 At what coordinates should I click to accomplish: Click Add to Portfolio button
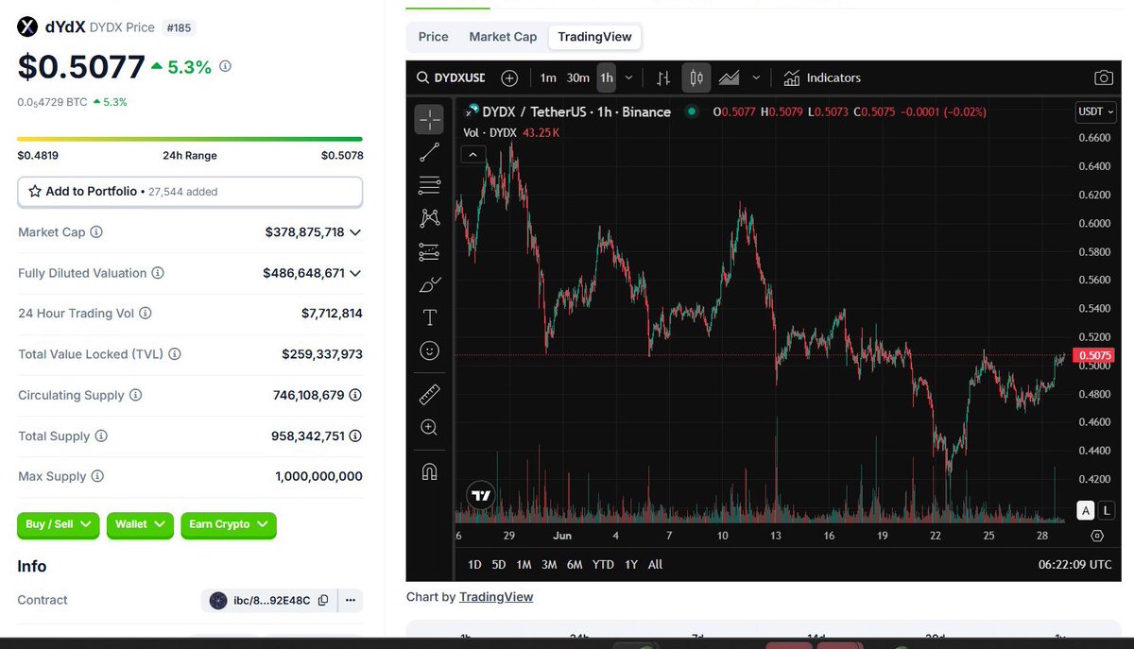pyautogui.click(x=190, y=192)
